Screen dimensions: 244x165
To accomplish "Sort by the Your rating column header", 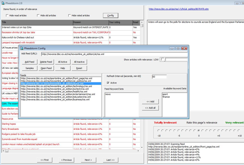I will 121,22.
